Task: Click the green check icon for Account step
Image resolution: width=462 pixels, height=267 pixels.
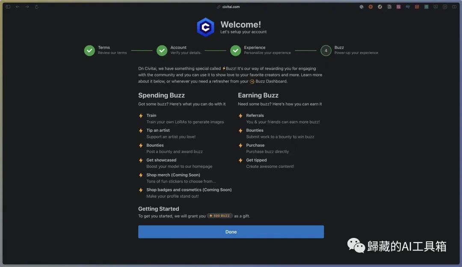Action: pos(162,50)
